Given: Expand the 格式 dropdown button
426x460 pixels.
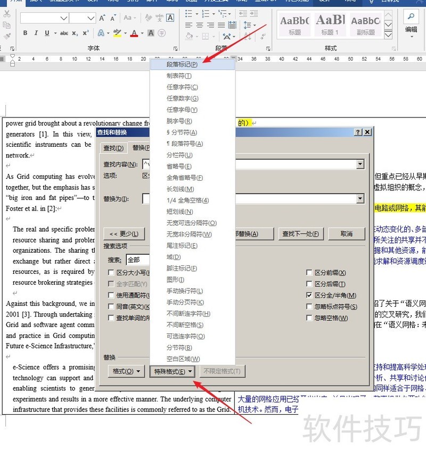Looking at the screenshot, I should [126, 371].
